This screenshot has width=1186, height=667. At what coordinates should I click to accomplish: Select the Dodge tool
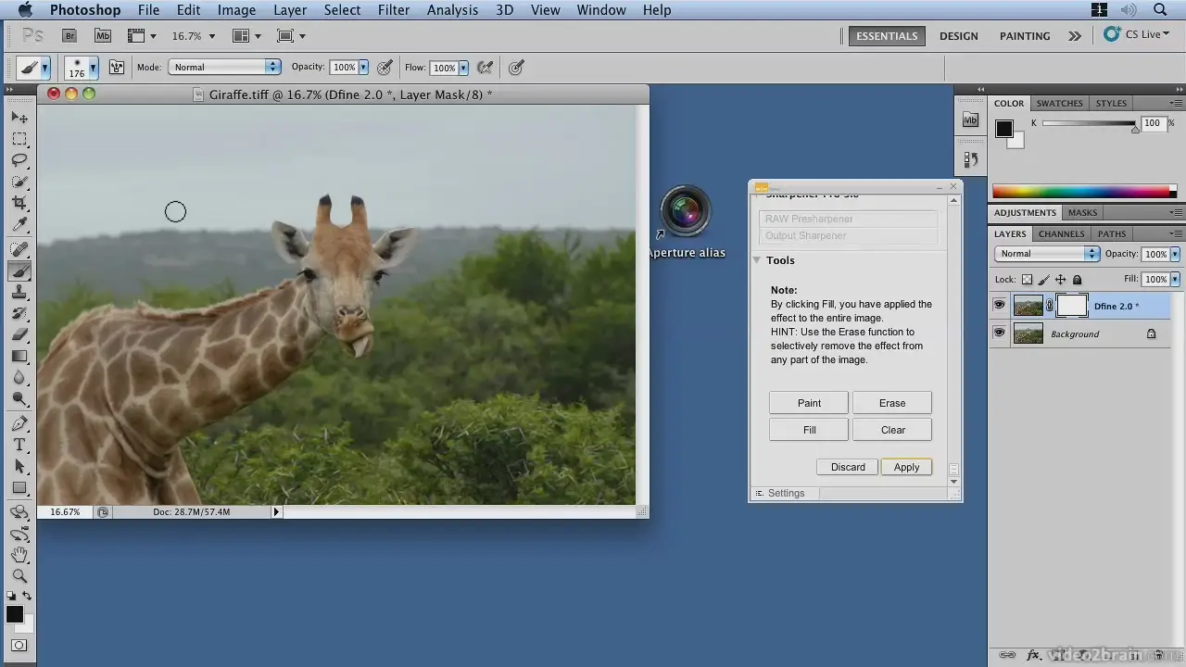coord(19,398)
